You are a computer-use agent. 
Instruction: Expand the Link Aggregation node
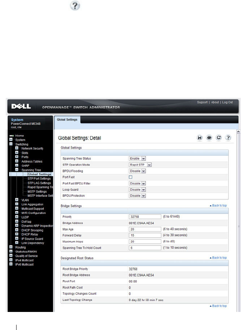tap(17, 204)
